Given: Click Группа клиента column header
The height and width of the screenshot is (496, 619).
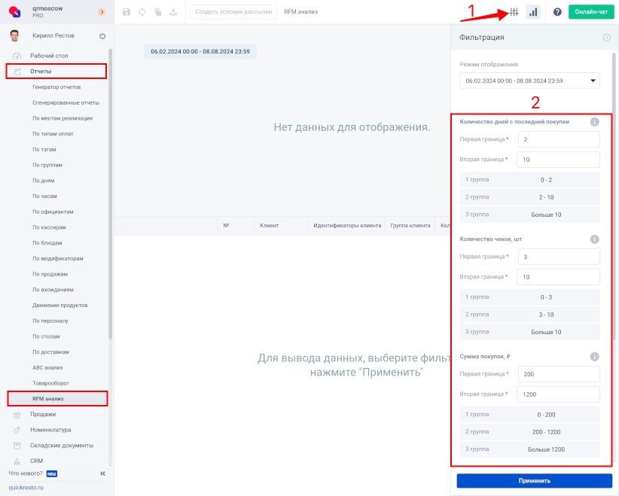Looking at the screenshot, I should tap(410, 226).
